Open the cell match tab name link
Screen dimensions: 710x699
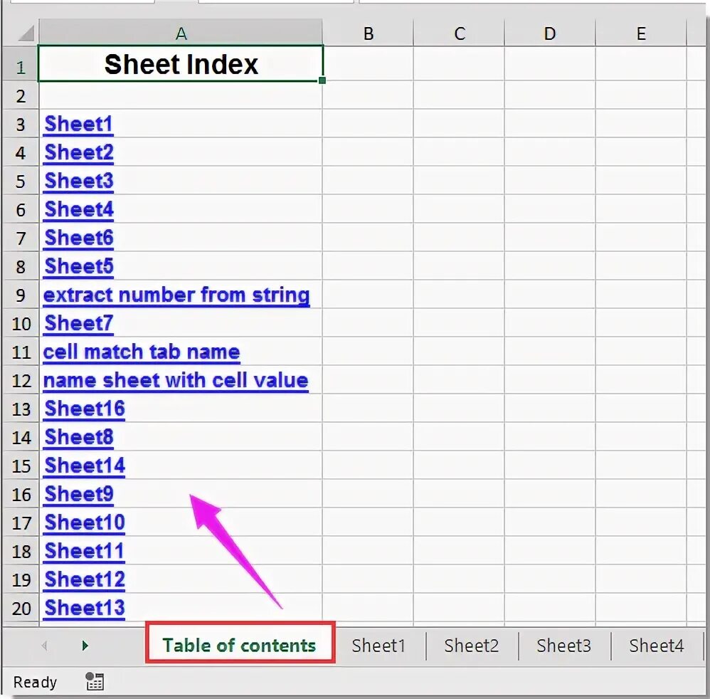142,352
